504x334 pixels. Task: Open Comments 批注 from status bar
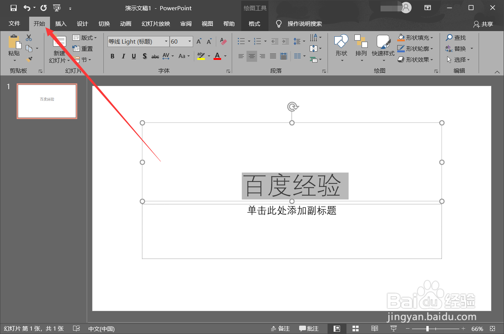pos(309,328)
